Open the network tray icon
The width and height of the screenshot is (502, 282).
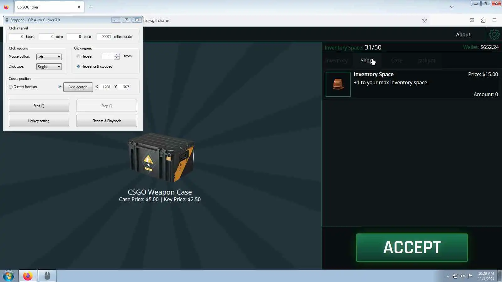click(x=455, y=276)
